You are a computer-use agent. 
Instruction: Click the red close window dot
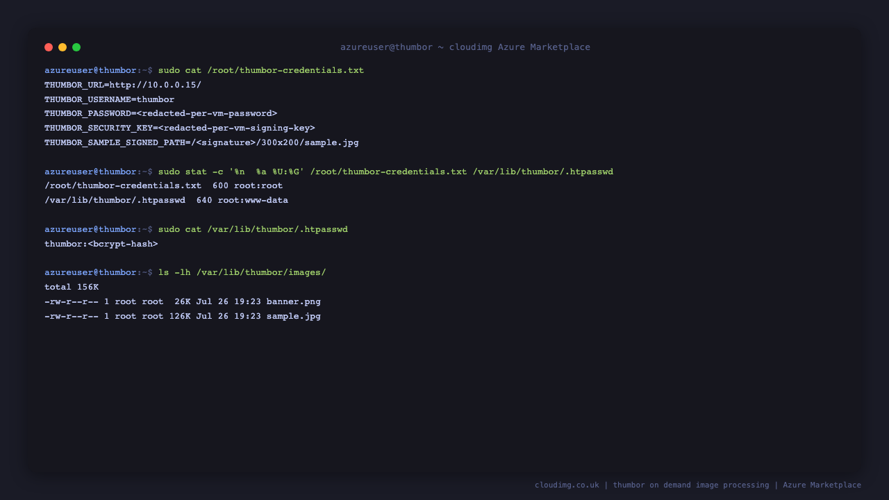pyautogui.click(x=49, y=47)
